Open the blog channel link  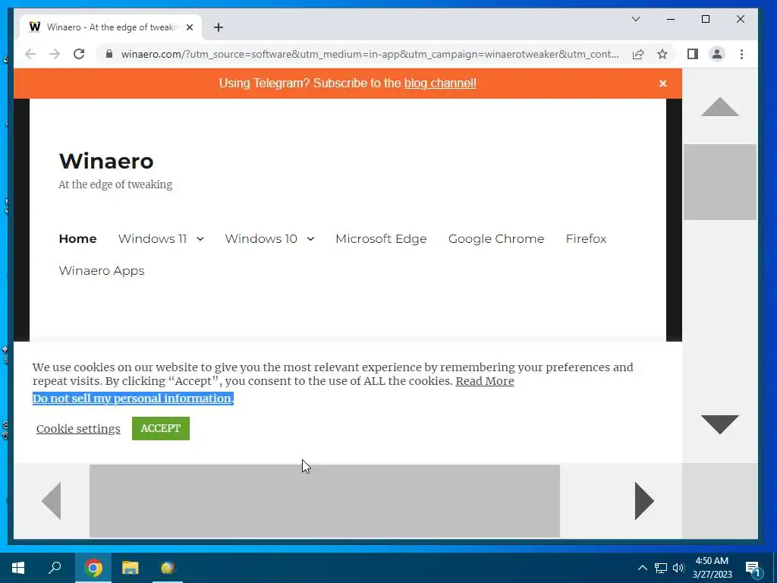click(x=440, y=84)
